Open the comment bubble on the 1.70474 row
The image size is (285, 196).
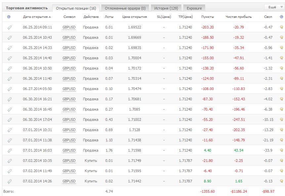coord(281,89)
